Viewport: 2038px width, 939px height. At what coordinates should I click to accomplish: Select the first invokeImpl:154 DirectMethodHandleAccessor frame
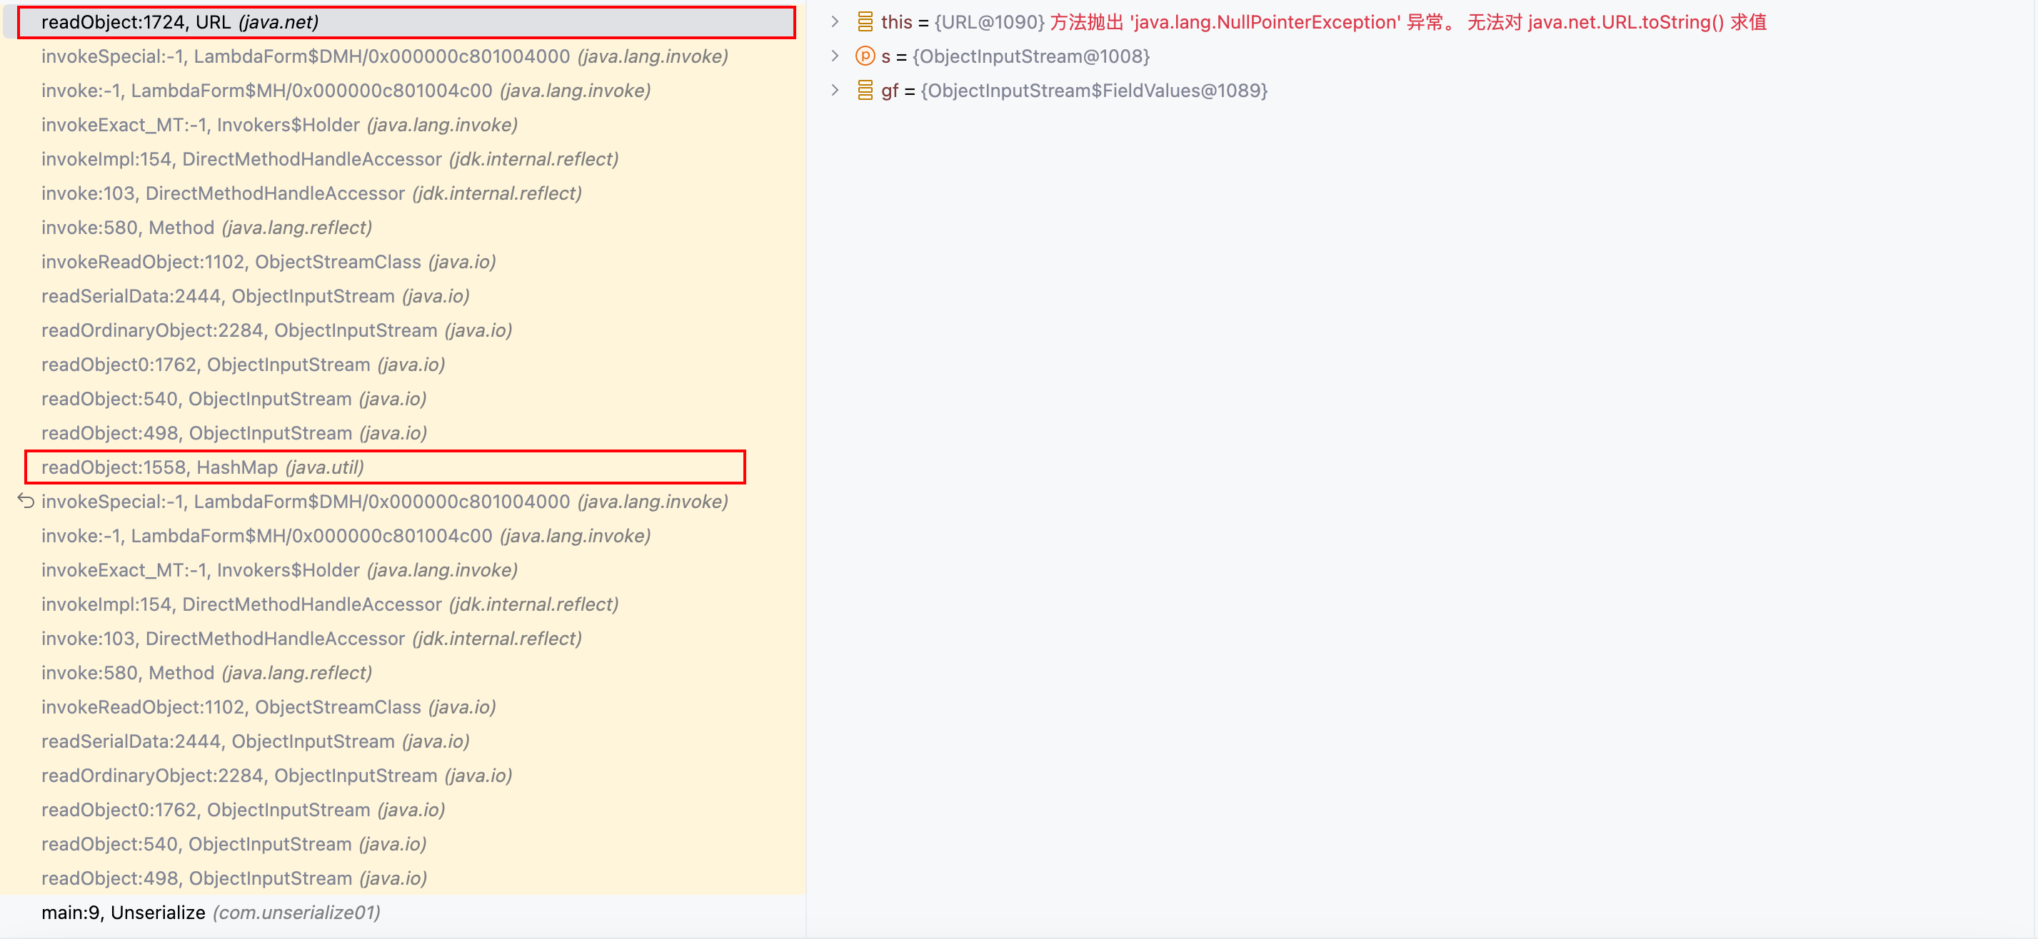329,159
